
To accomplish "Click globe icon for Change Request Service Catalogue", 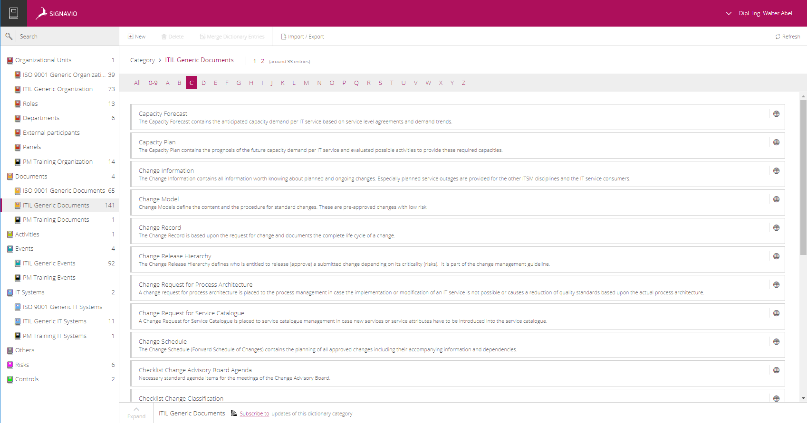I will tap(776, 313).
